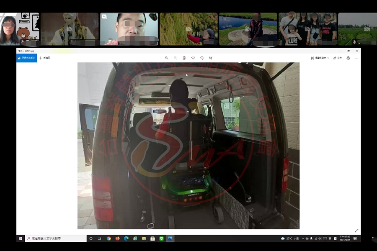Zoom out with the magnifier minus icon
Viewport: 377px width, 251px height.
point(175,58)
